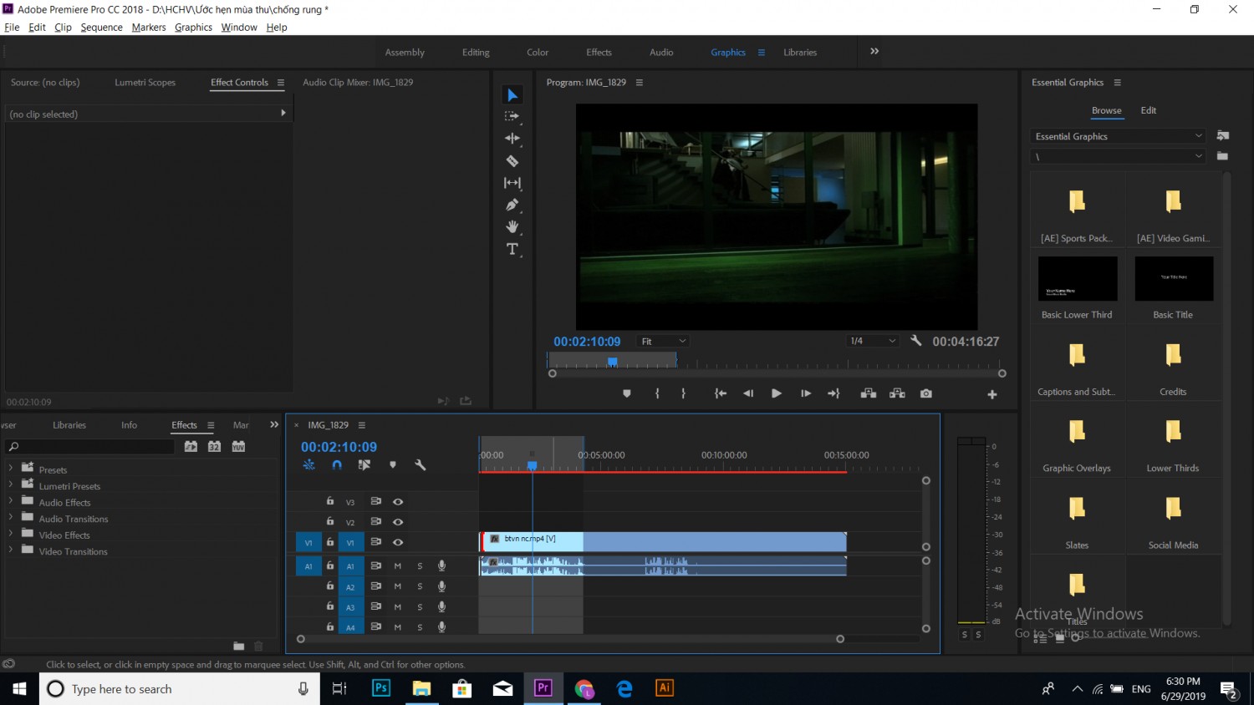Switch to the Color workspace
The height and width of the screenshot is (705, 1254).
click(x=538, y=53)
